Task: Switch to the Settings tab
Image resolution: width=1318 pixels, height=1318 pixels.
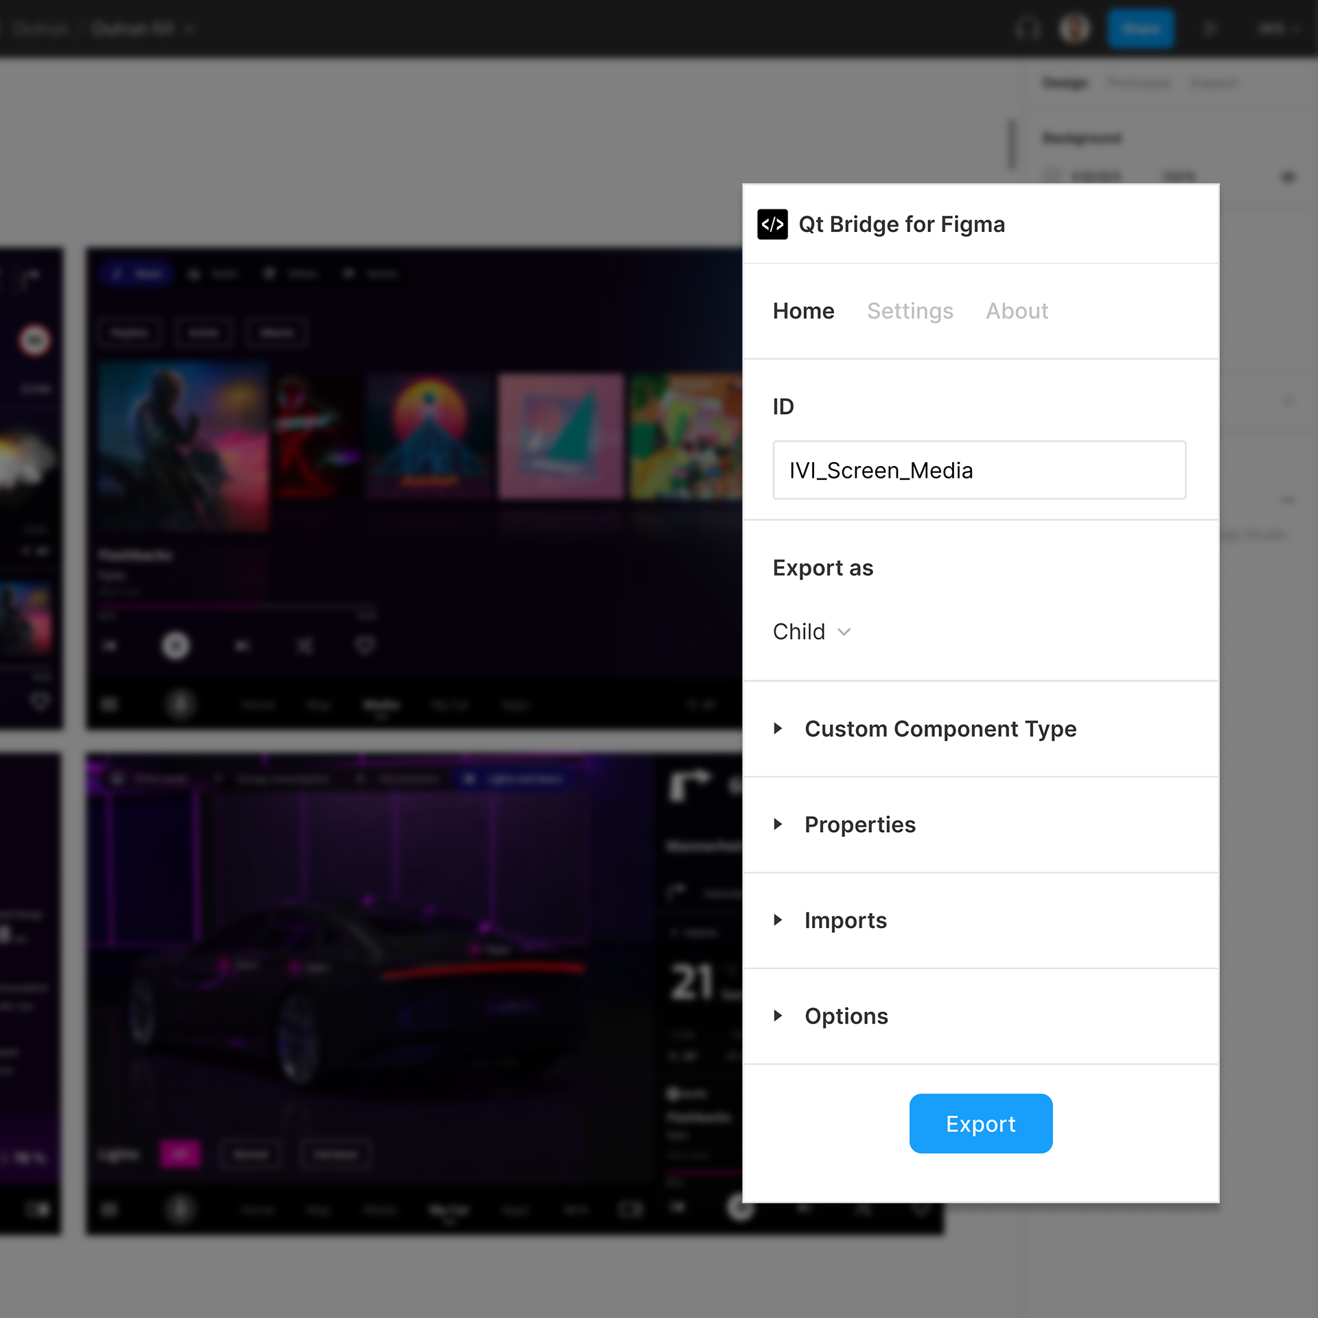Action: tap(910, 311)
